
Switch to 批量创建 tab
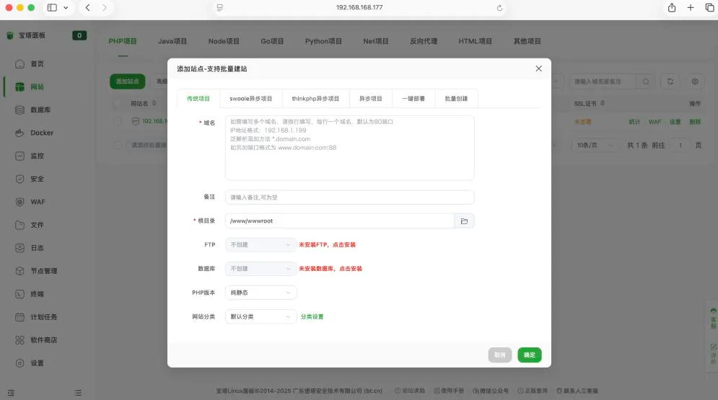point(456,98)
